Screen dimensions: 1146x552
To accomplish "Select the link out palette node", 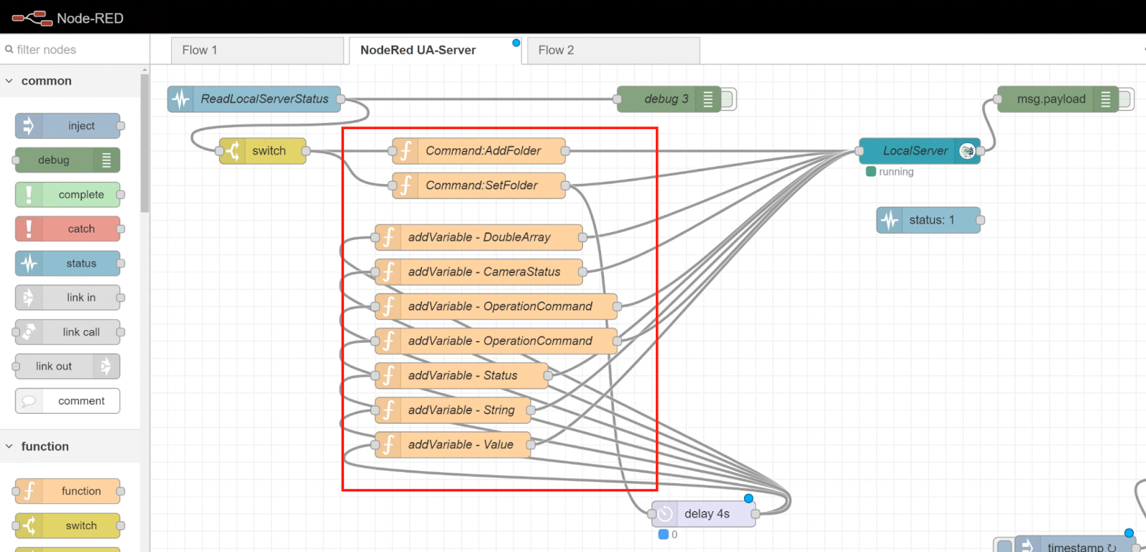I will click(x=68, y=367).
